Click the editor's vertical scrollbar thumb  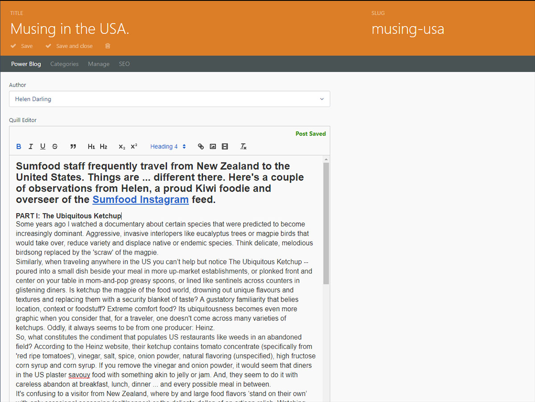(326, 223)
